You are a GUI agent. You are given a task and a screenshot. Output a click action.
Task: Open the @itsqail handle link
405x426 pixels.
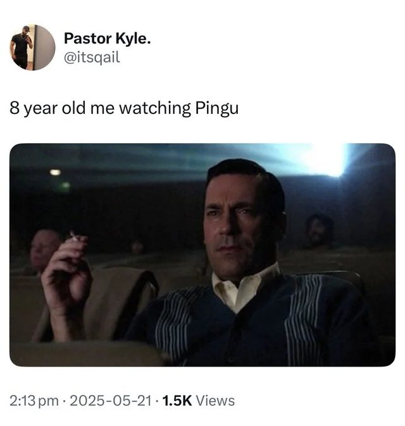(92, 58)
